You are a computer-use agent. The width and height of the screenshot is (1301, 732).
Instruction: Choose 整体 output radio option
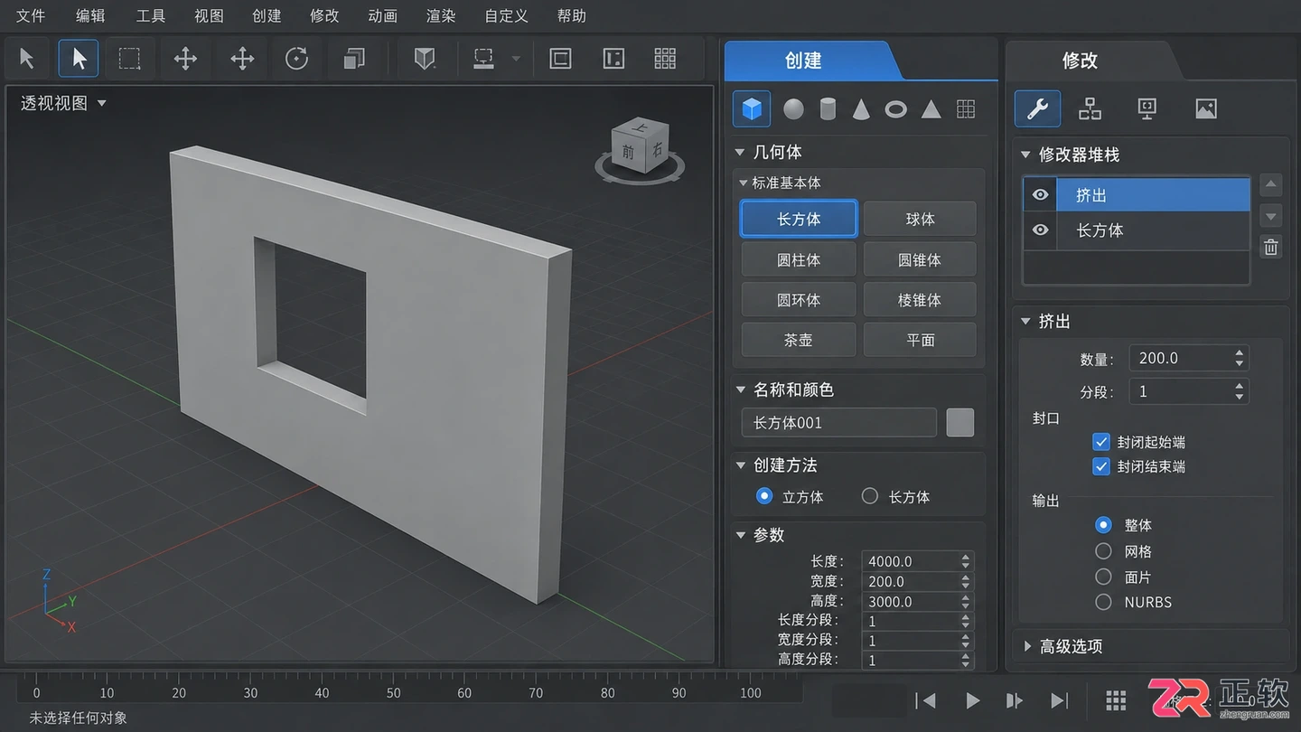[1103, 525]
